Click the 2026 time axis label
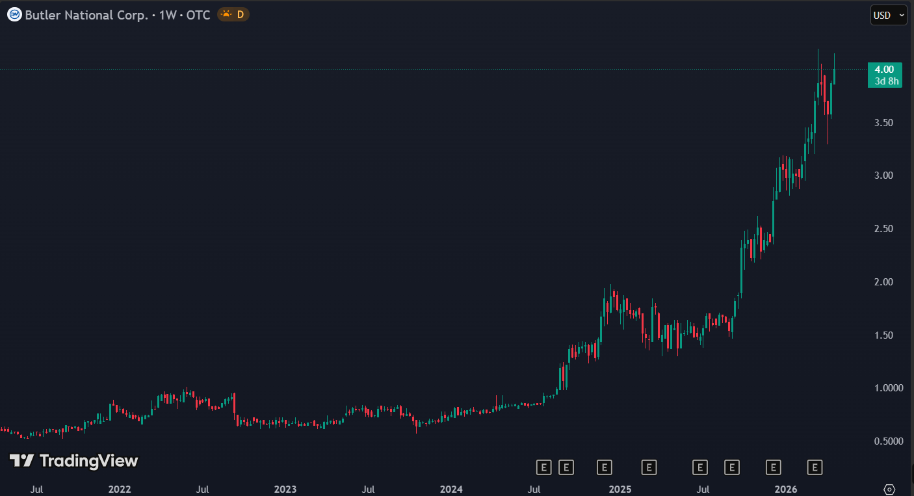 [786, 489]
